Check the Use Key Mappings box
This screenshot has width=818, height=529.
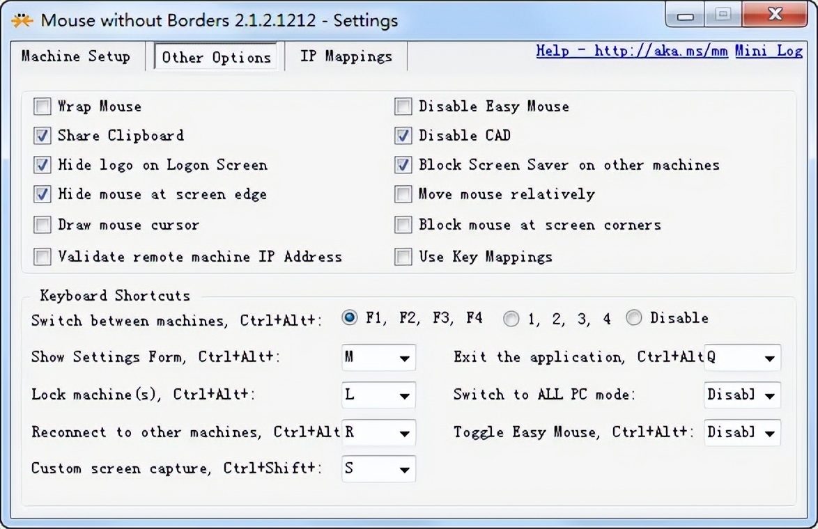pos(403,256)
